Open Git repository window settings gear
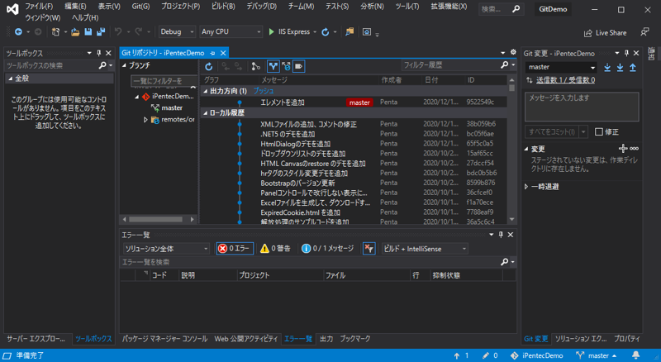This screenshot has width=661, height=362. coord(513,52)
